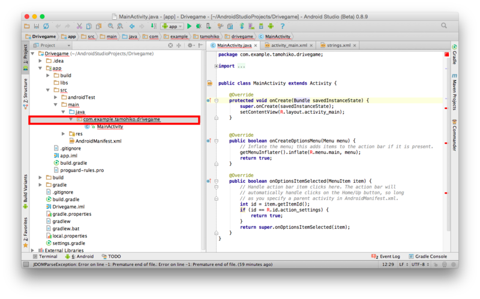Click the Save All floppy icon

[x=37, y=26]
